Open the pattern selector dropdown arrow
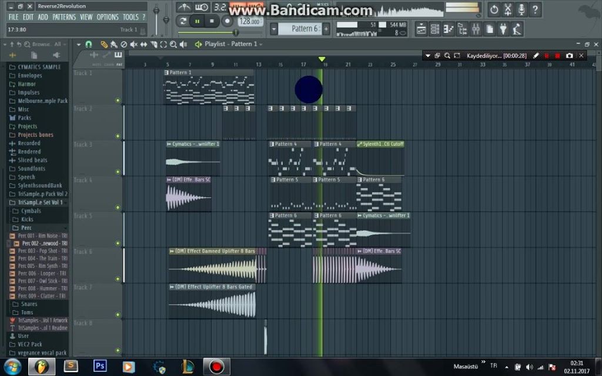This screenshot has height=376, width=602. 274,29
